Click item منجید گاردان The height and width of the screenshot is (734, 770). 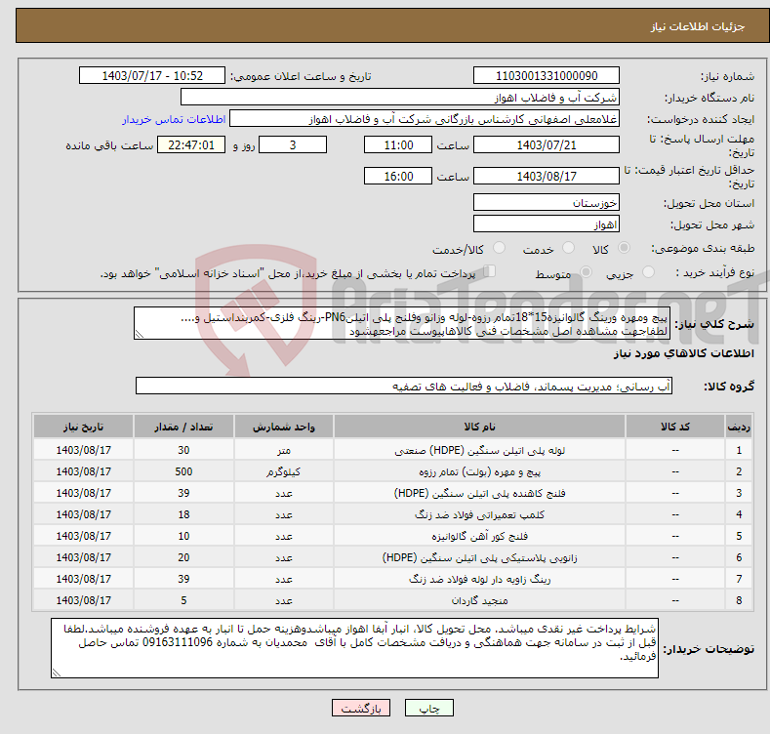pos(479,600)
